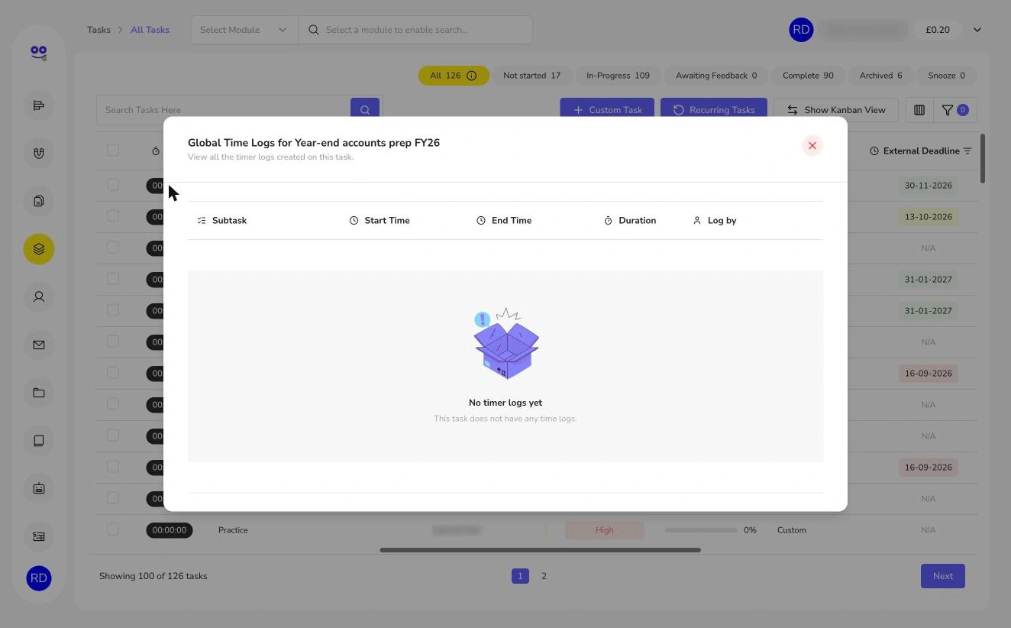Screen dimensions: 1011x628
Task: Click the Tasks breadcrumb link
Action: pos(99,30)
